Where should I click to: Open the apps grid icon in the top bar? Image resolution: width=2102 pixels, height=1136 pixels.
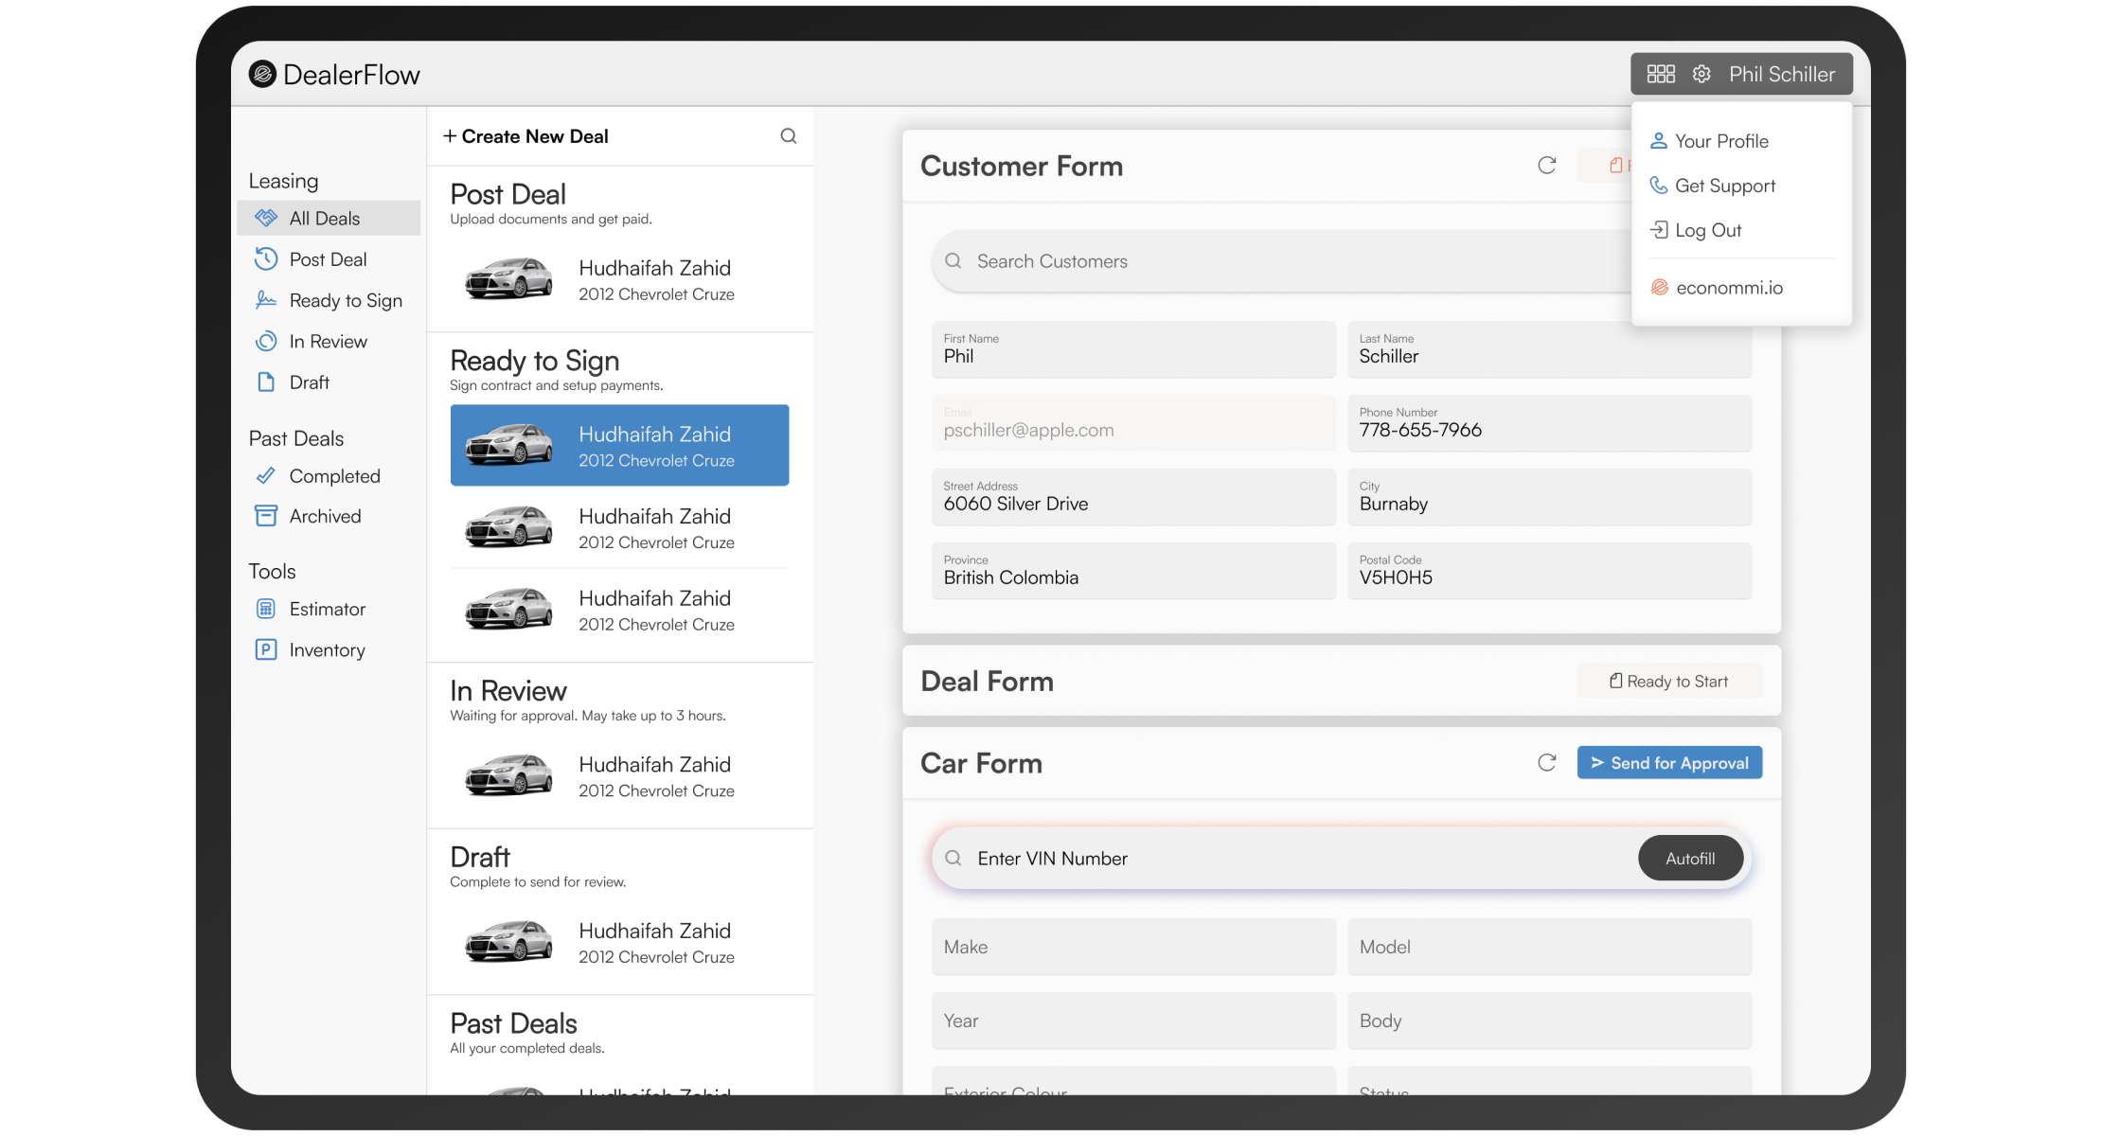(1661, 73)
